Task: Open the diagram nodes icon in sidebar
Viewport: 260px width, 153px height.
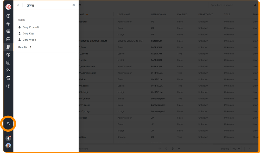Action: (8, 70)
